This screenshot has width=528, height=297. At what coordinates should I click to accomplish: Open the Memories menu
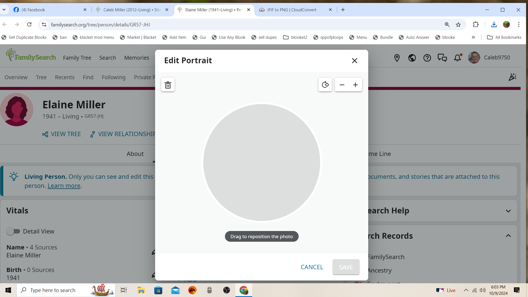tap(137, 58)
